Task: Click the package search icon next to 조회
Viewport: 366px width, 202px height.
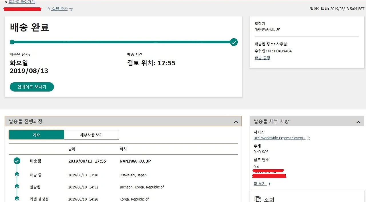Action: [x=257, y=199]
